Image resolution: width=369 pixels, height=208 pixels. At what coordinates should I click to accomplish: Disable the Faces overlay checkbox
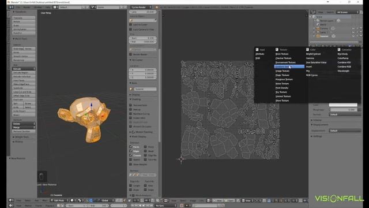(131, 147)
